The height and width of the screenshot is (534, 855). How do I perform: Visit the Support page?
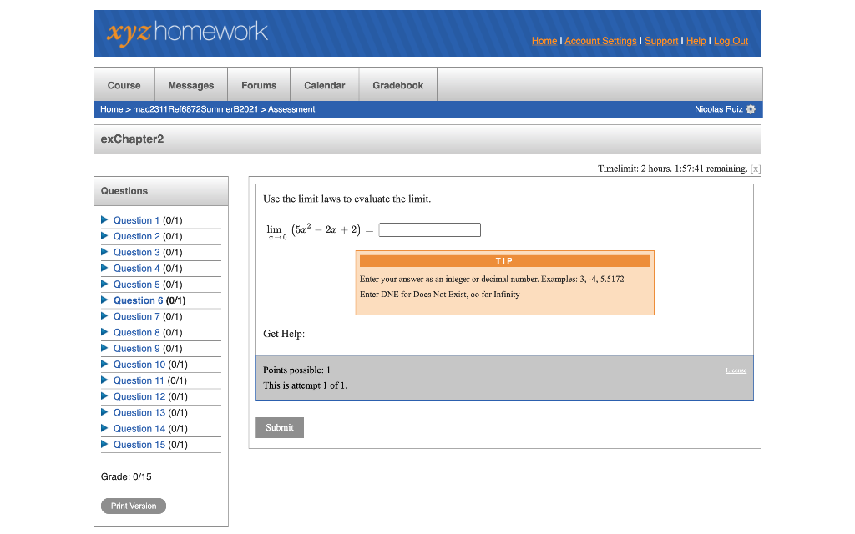coord(661,41)
